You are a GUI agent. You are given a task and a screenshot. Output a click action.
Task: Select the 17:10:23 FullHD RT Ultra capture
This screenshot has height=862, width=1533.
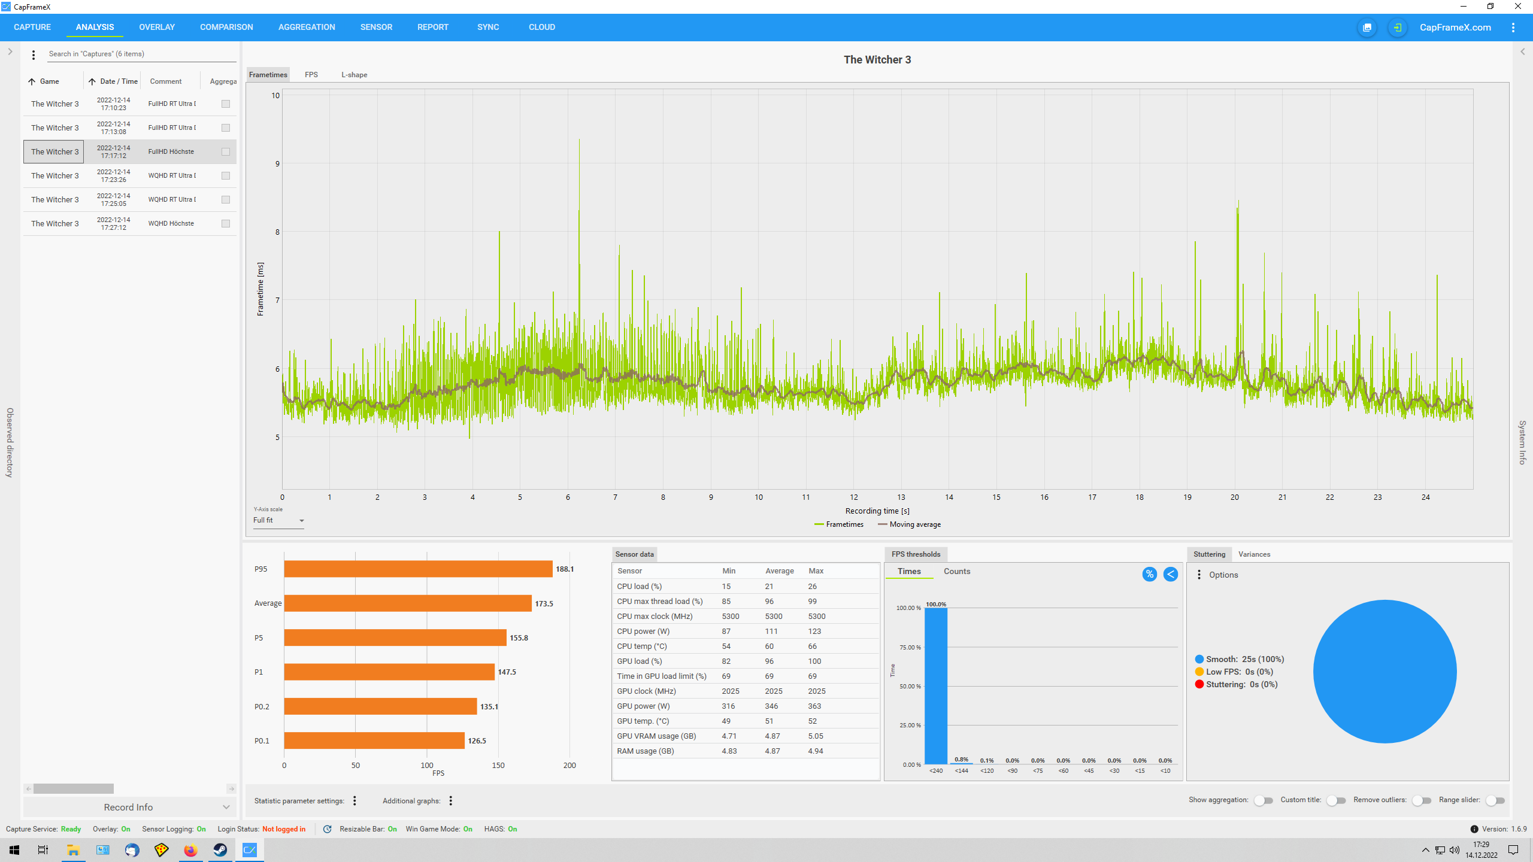130,104
